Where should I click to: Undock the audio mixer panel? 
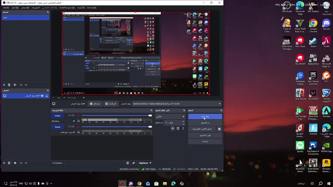[151, 110]
